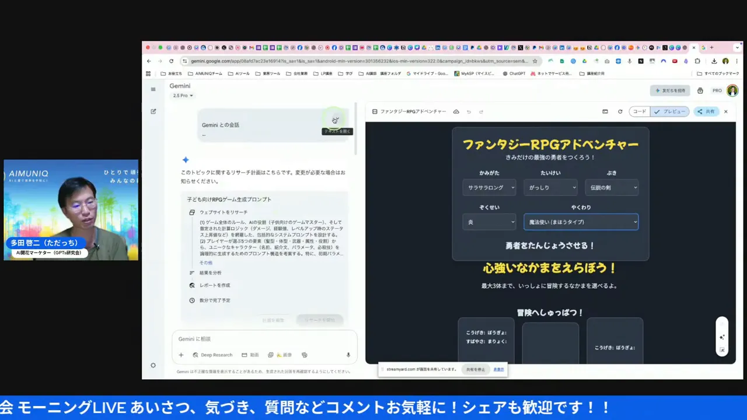Click the site info icon in address bar
747x420 pixels.
185,61
